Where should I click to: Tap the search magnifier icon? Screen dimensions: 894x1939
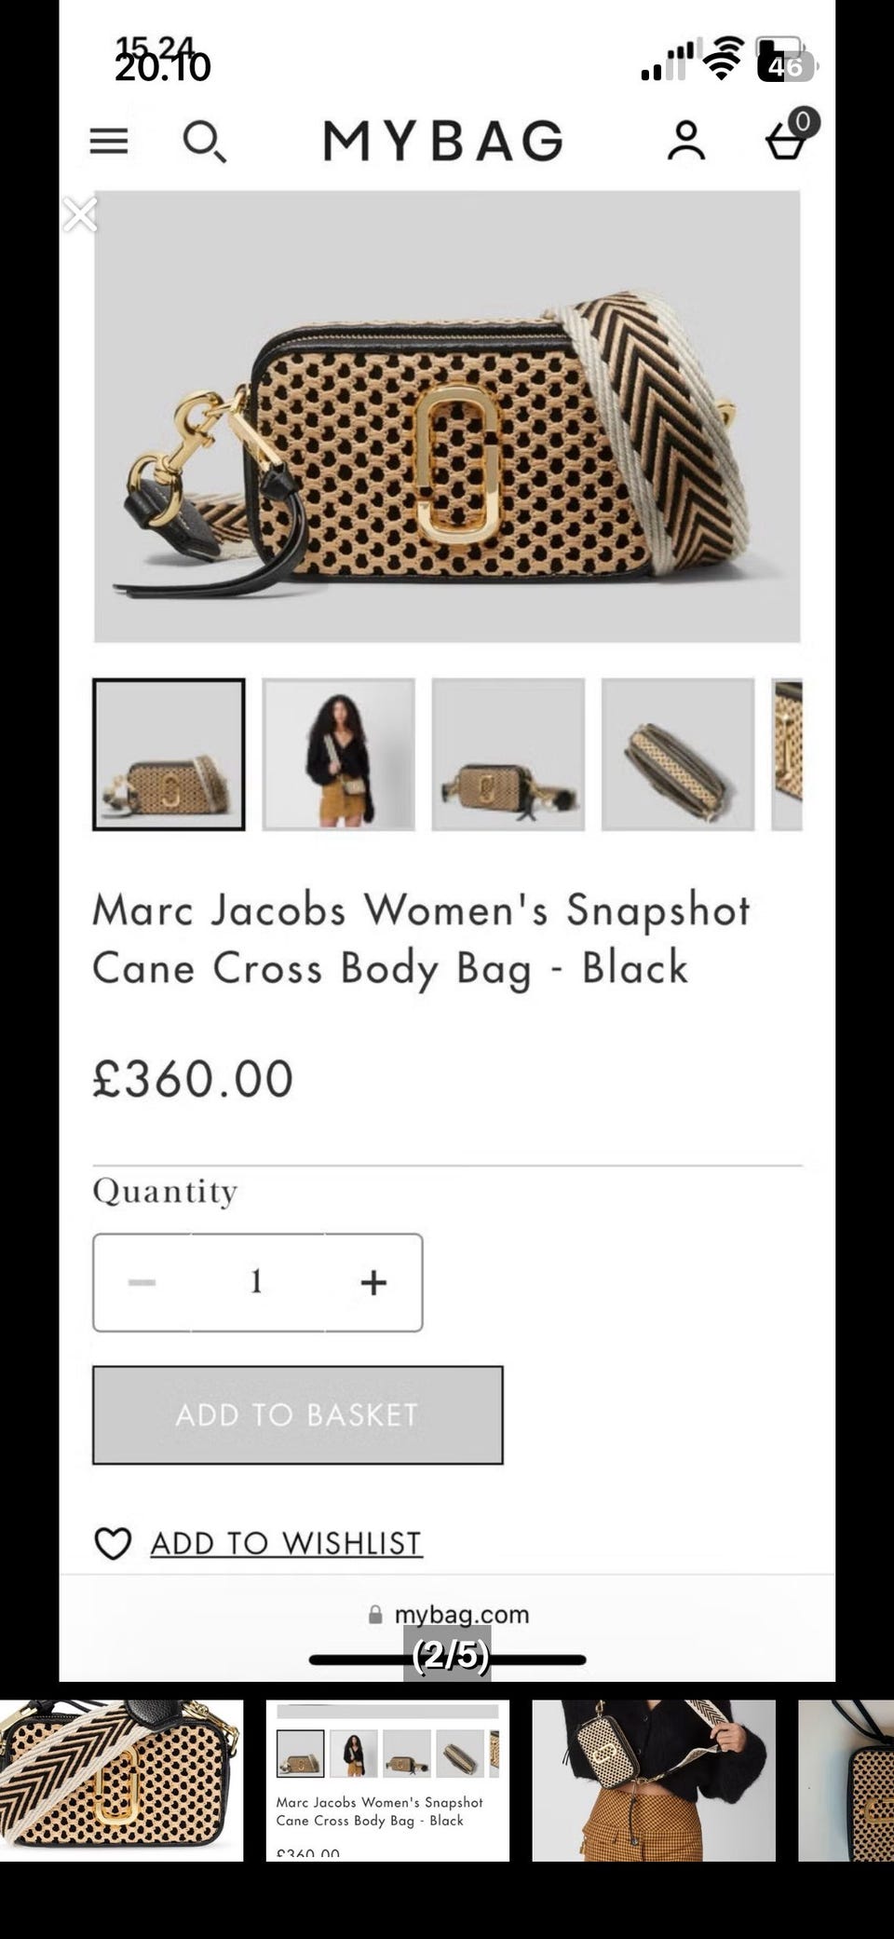[204, 142]
